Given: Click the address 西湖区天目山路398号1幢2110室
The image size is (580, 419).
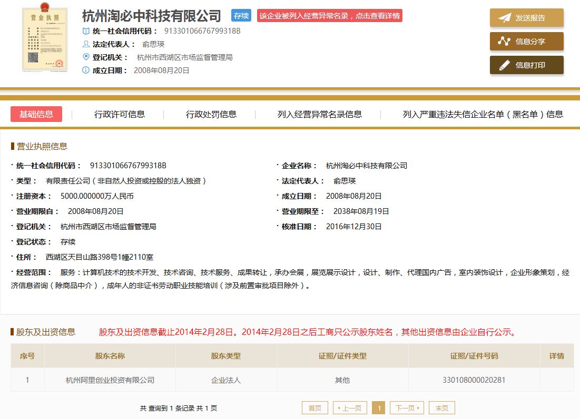Looking at the screenshot, I should tap(100, 257).
